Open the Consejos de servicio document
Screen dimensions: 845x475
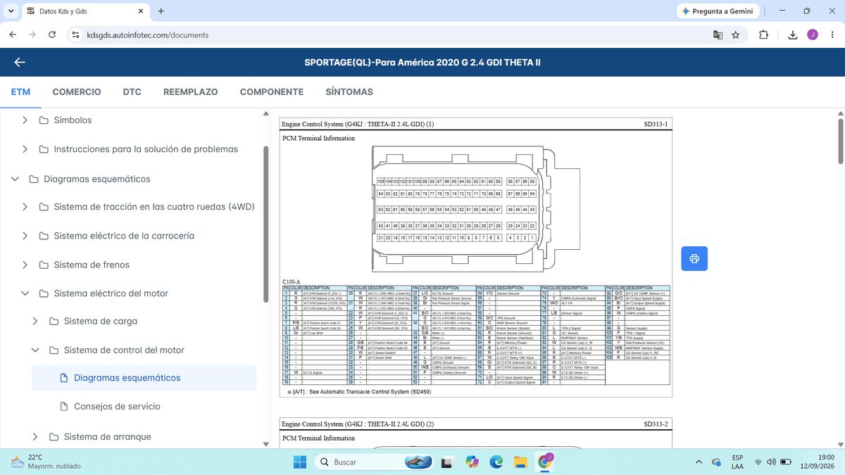click(x=117, y=407)
